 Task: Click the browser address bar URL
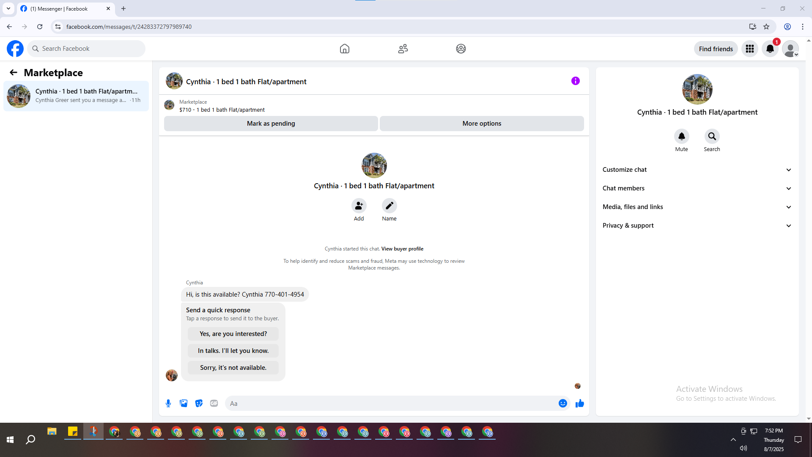point(129,27)
